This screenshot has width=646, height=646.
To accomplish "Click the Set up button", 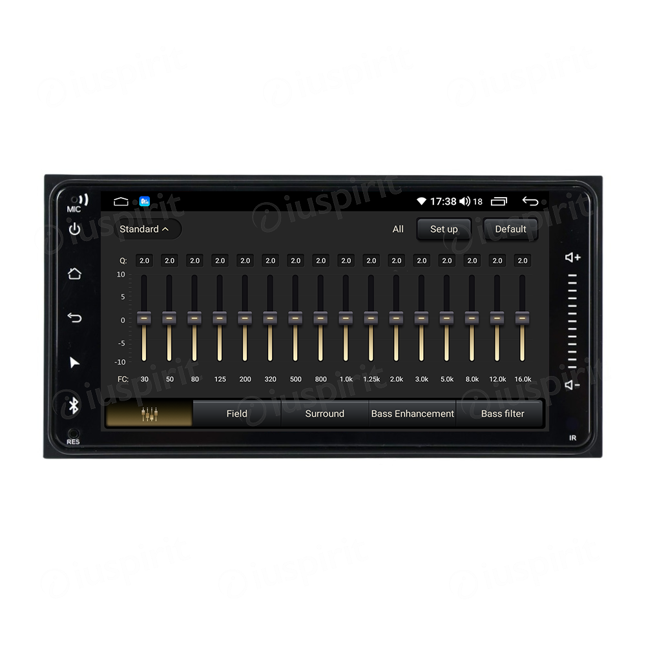I will pos(444,229).
